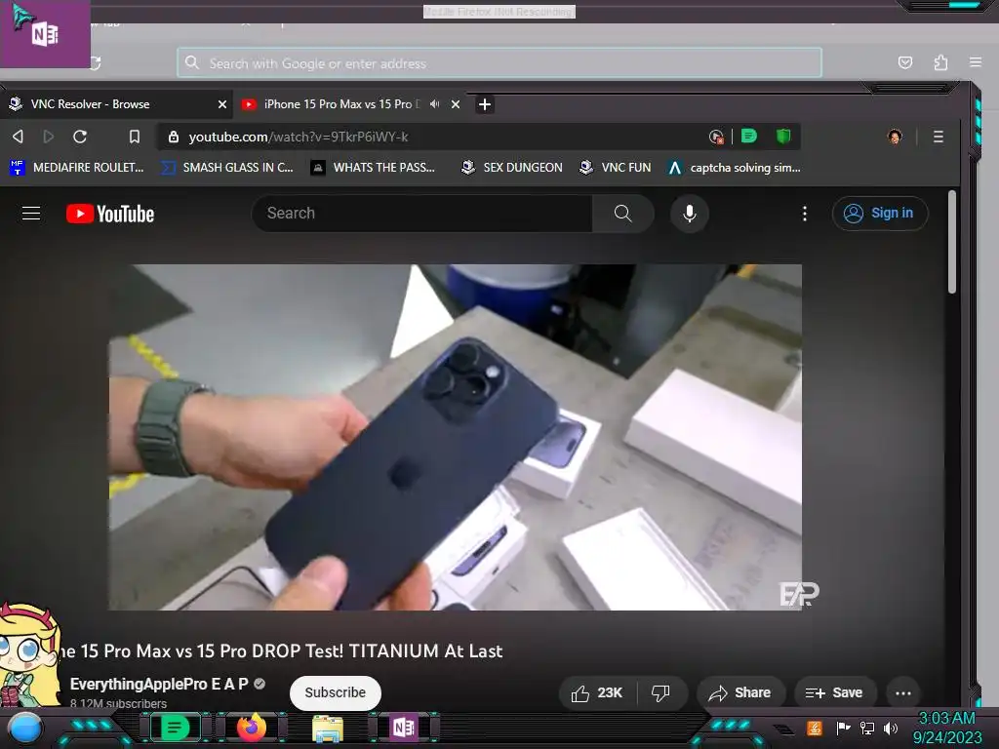The image size is (999, 749).
Task: Click the Sign in button
Action: (x=880, y=214)
